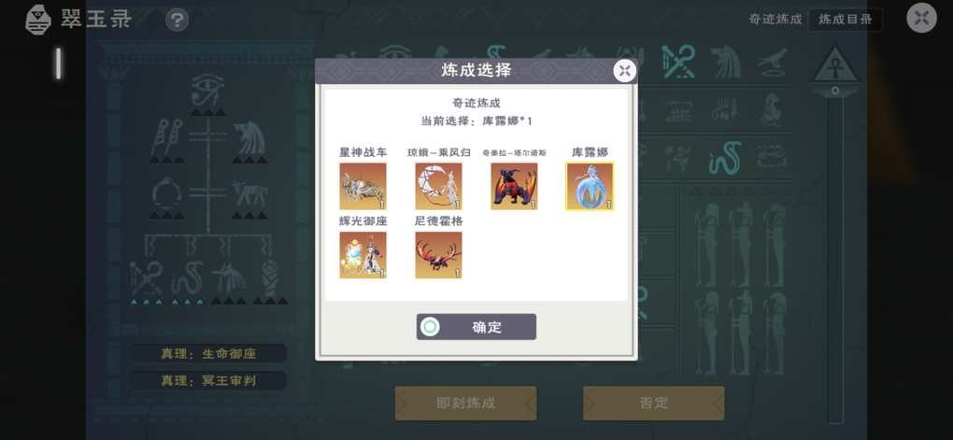953x440 pixels.
Task: Select 真理：生命御座 entry
Action: coord(207,354)
